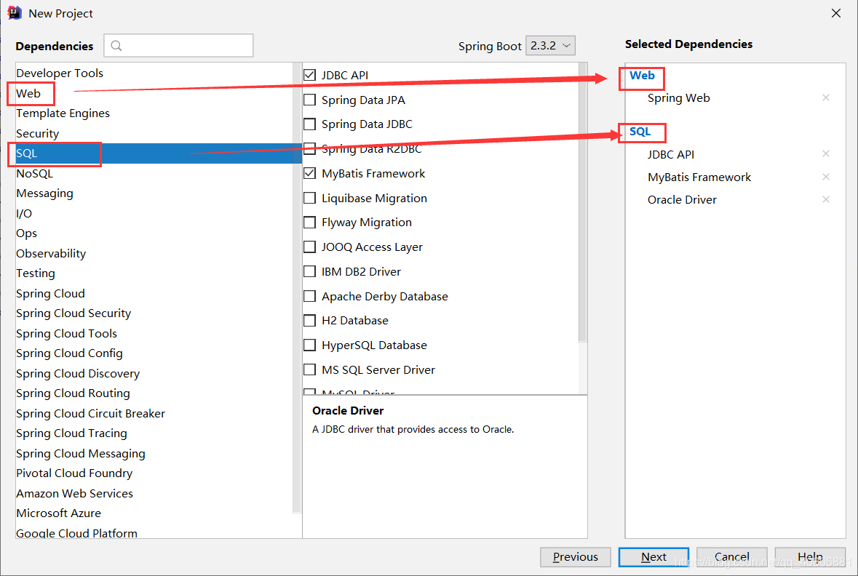Check JOOQ Access Layer checkbox
Screen dimensions: 858x576
tap(310, 247)
